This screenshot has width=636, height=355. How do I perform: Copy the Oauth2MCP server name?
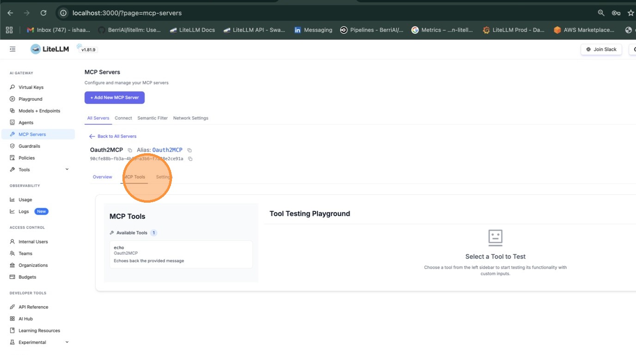coord(130,150)
